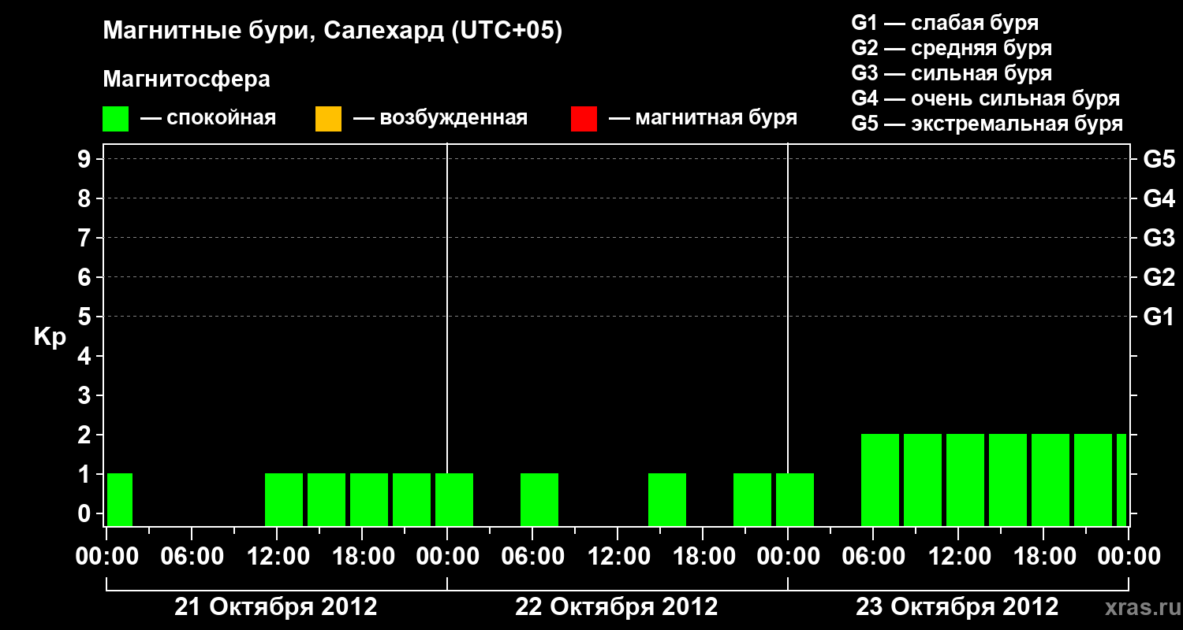
Task: Select the Kp 2 bar above 06:00, 23 October
Action: click(880, 480)
